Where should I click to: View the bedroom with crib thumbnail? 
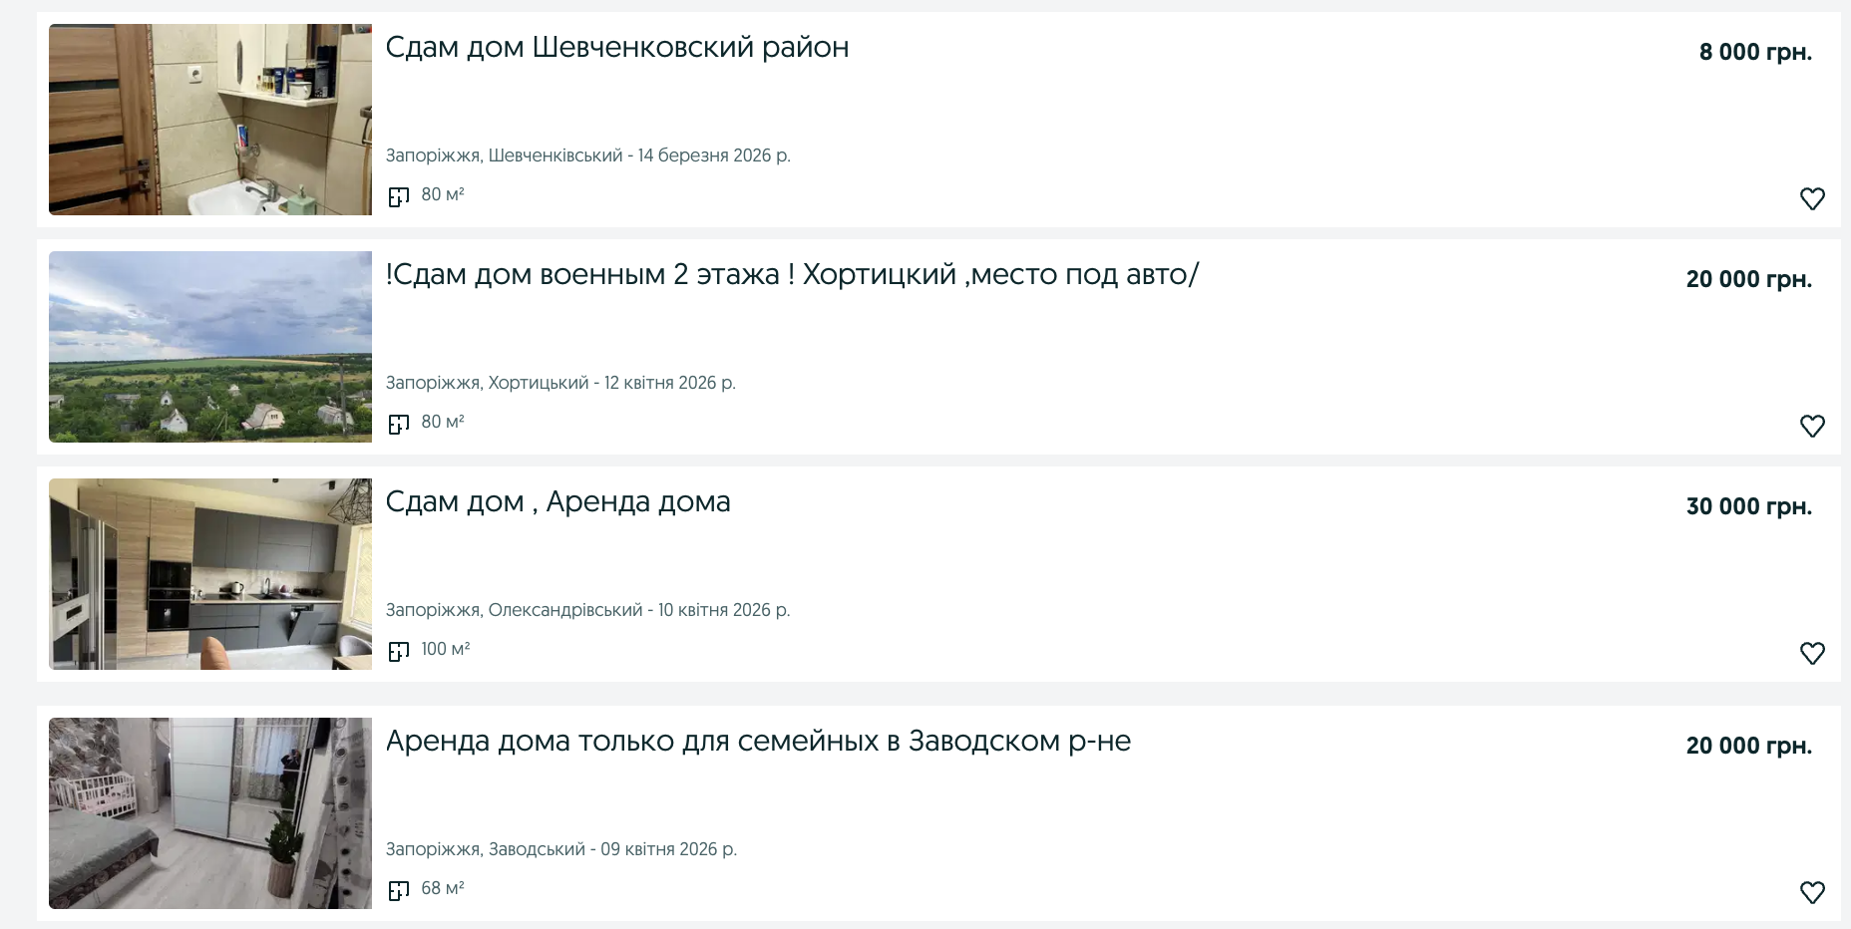[x=210, y=813]
